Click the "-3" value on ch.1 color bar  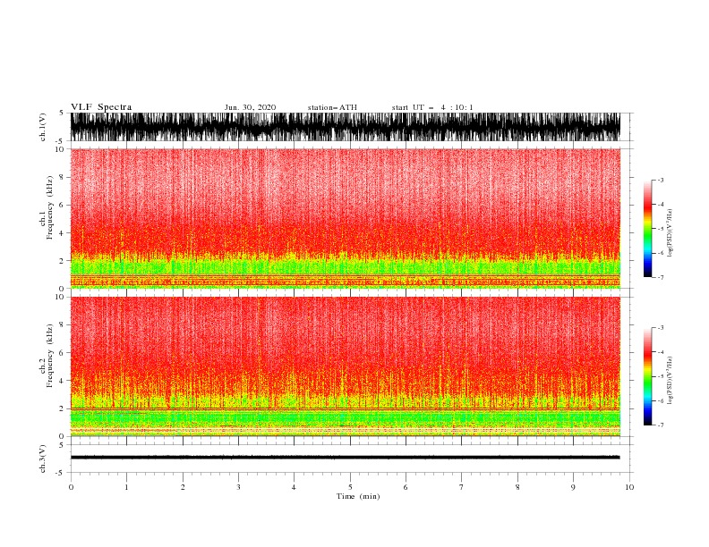coord(660,180)
